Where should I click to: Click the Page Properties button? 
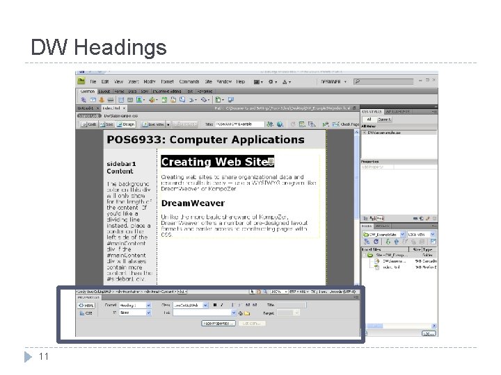[x=218, y=324]
